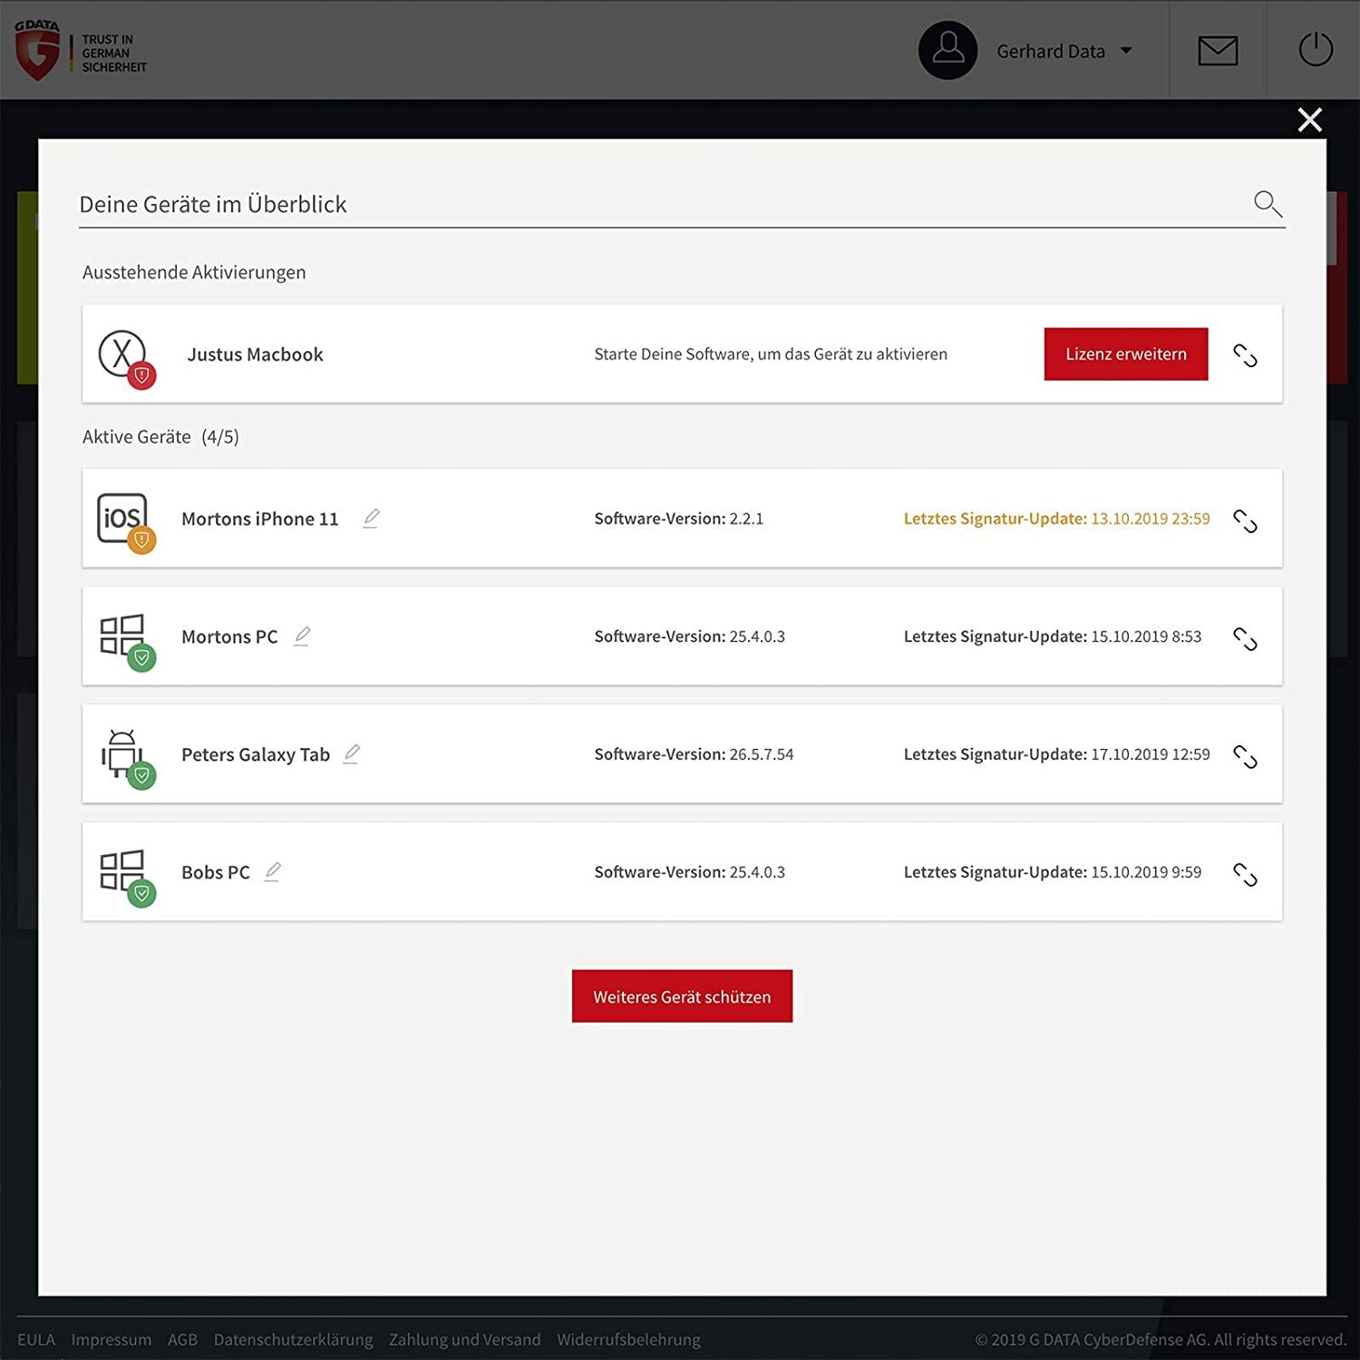Click chain link icon for Bobs PC

[1245, 874]
